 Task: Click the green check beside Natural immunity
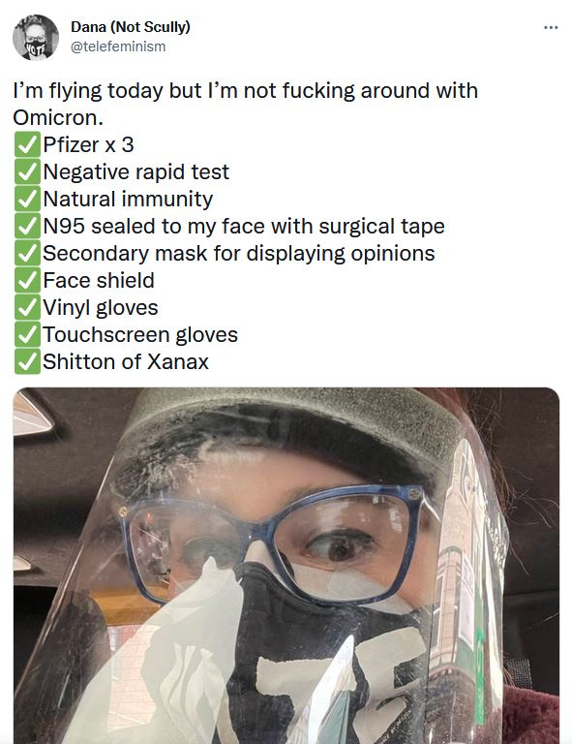(x=27, y=199)
